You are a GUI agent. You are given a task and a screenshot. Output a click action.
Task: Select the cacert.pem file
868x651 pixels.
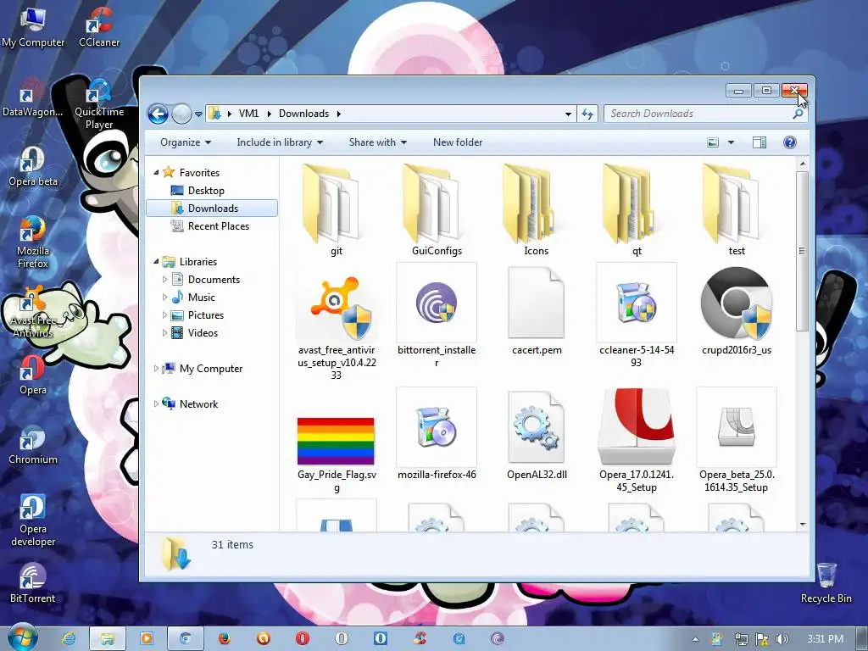coord(536,310)
